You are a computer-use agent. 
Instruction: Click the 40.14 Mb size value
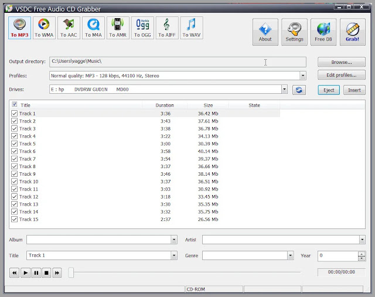tap(208, 151)
